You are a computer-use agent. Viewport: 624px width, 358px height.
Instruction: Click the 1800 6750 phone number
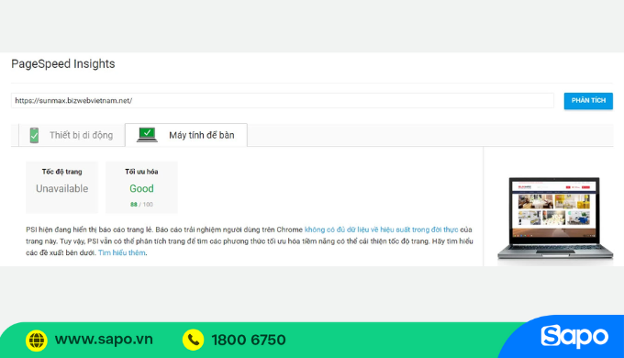click(249, 340)
